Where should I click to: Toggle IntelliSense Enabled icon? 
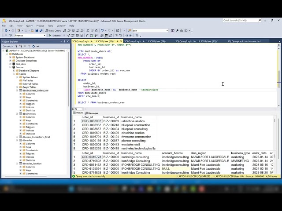point(82,36)
